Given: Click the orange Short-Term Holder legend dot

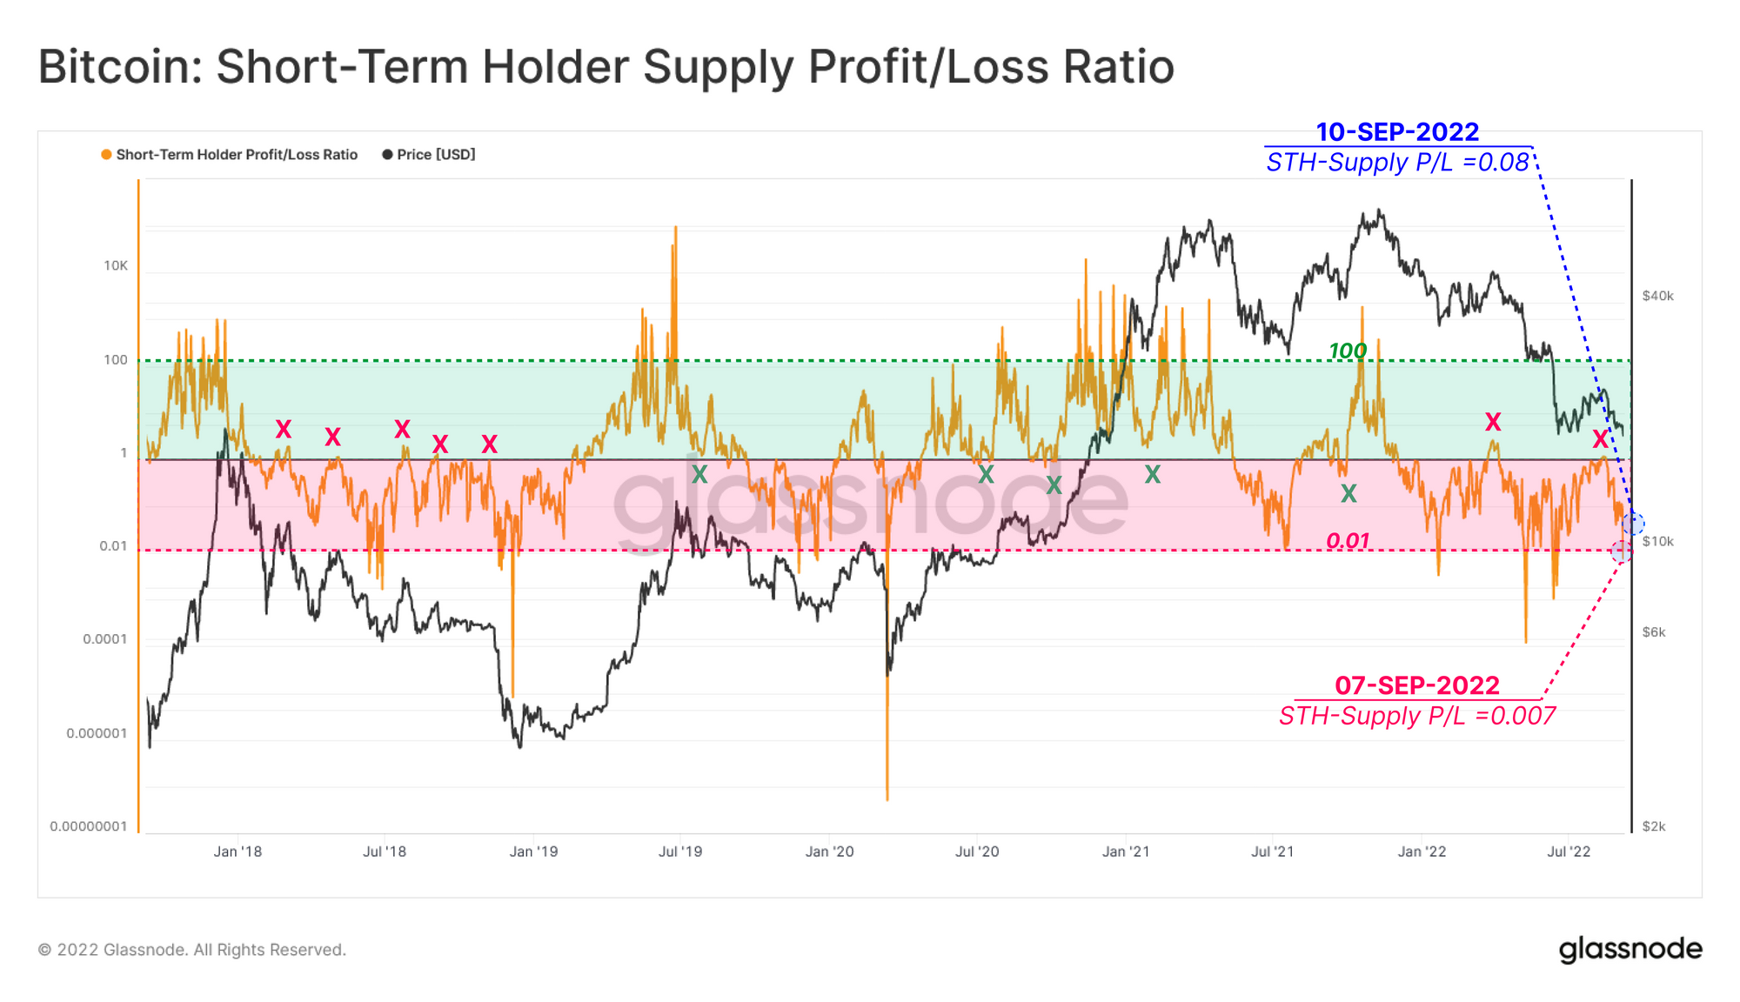Looking at the screenshot, I should pos(106,155).
